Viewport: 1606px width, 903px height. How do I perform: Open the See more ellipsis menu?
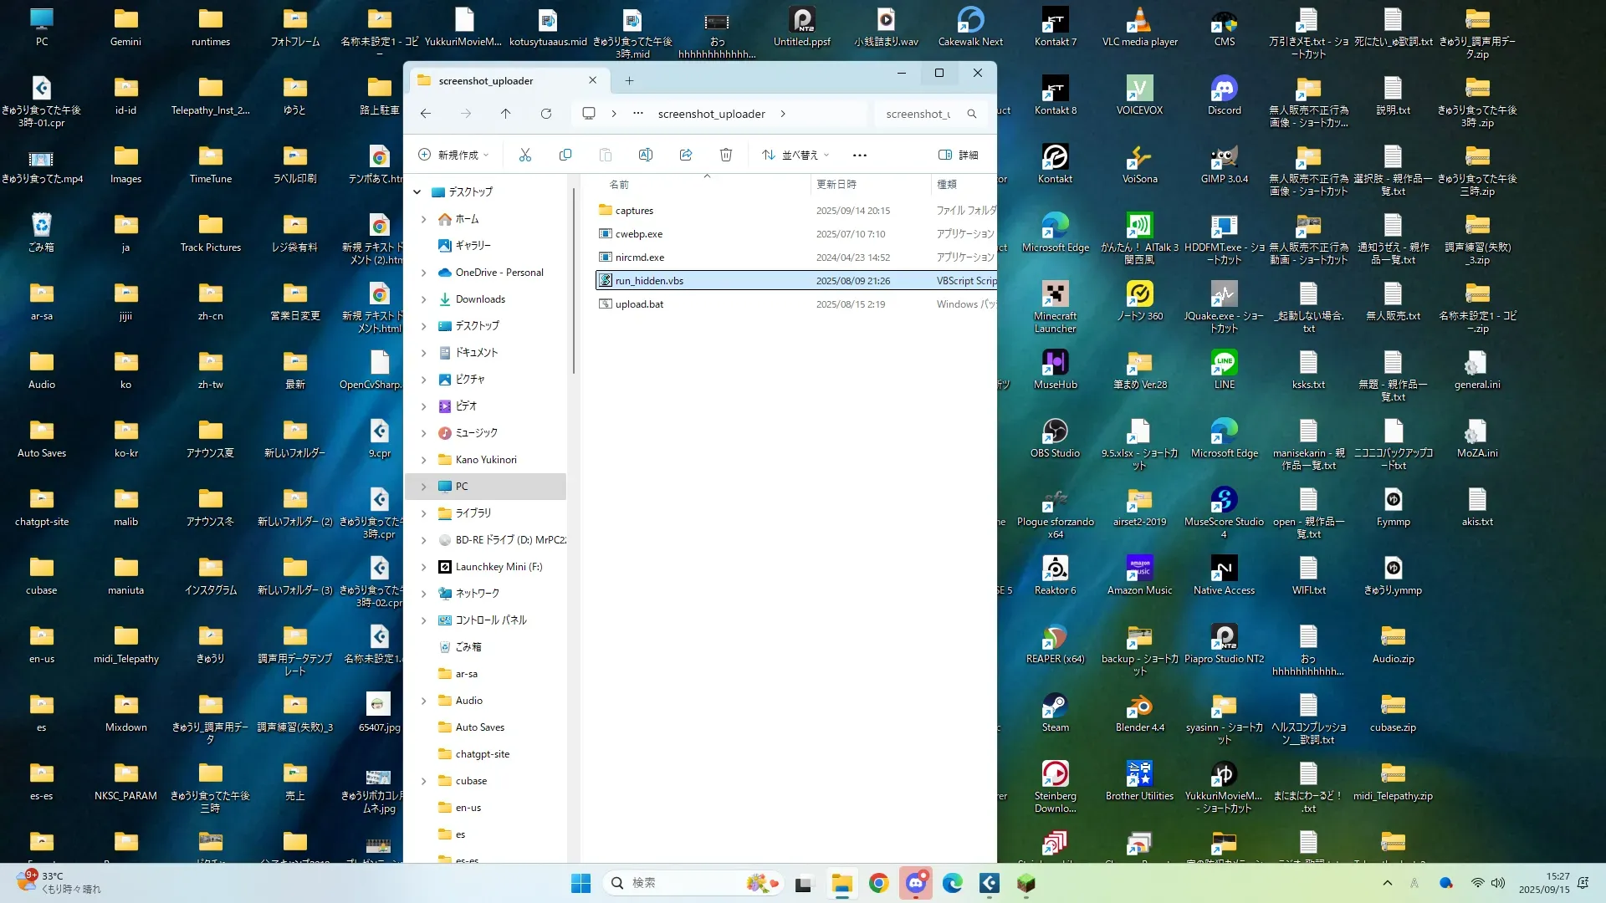860,155
